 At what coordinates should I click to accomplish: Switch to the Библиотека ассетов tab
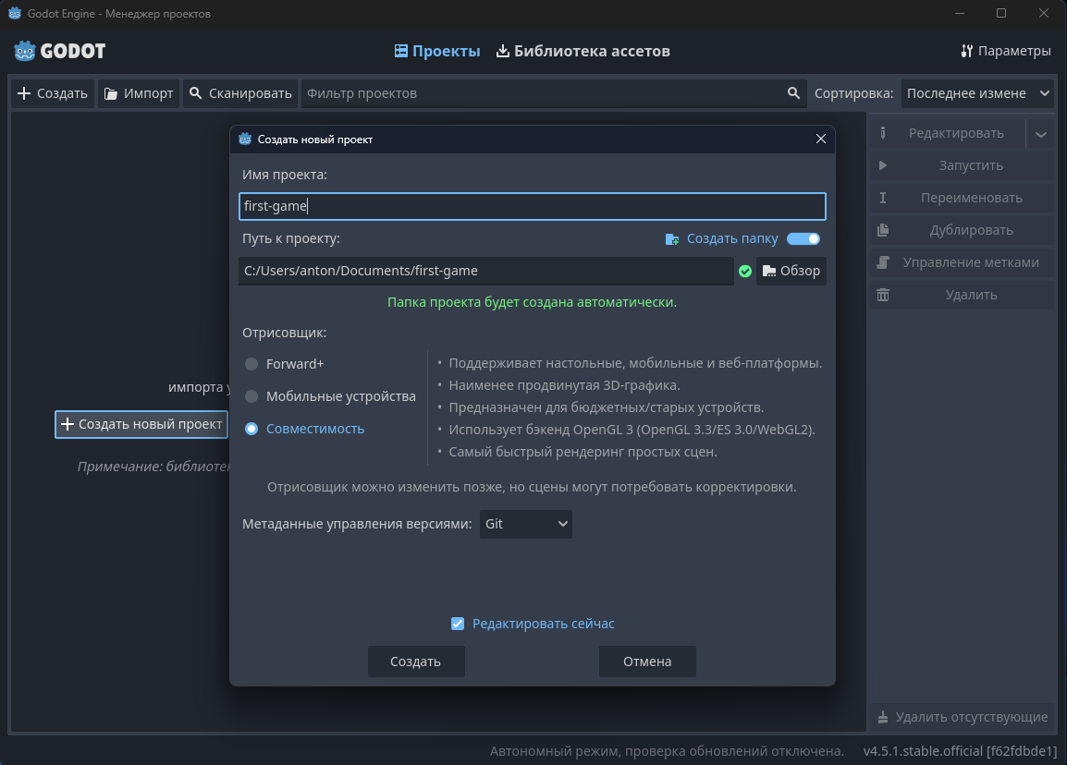(583, 51)
